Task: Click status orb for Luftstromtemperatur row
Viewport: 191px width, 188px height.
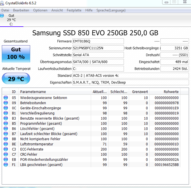Action: tap(6, 144)
